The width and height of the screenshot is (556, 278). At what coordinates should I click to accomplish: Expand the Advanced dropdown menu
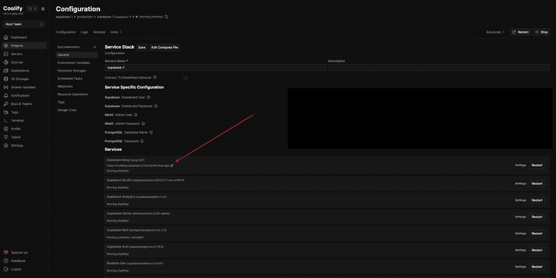496,32
